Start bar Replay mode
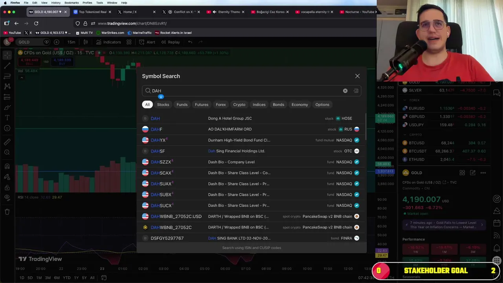Viewport: 503px width, 283px height. pos(170,42)
